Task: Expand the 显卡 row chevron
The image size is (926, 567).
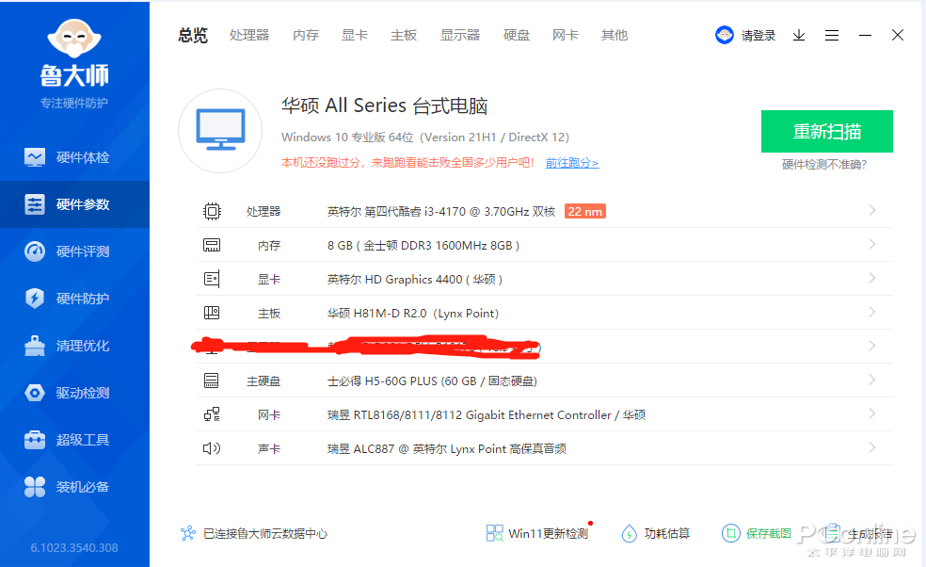Action: (x=872, y=278)
